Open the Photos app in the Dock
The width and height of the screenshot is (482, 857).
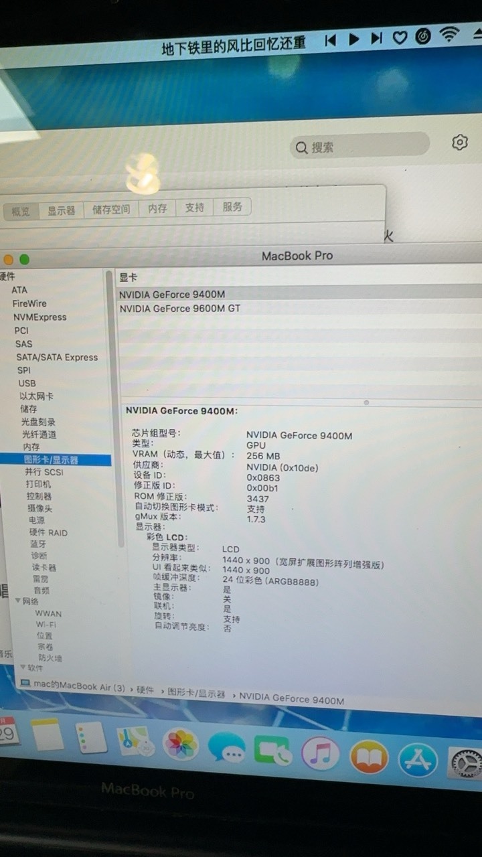point(181,744)
